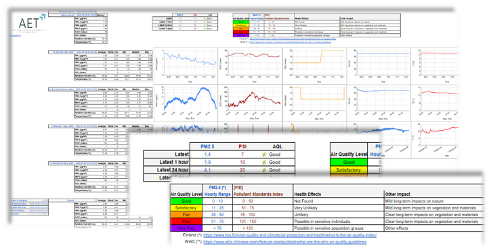491x252 pixels.
Task: Click the yellow Satisfactory cell beside the summary callout
Action: click(349, 170)
